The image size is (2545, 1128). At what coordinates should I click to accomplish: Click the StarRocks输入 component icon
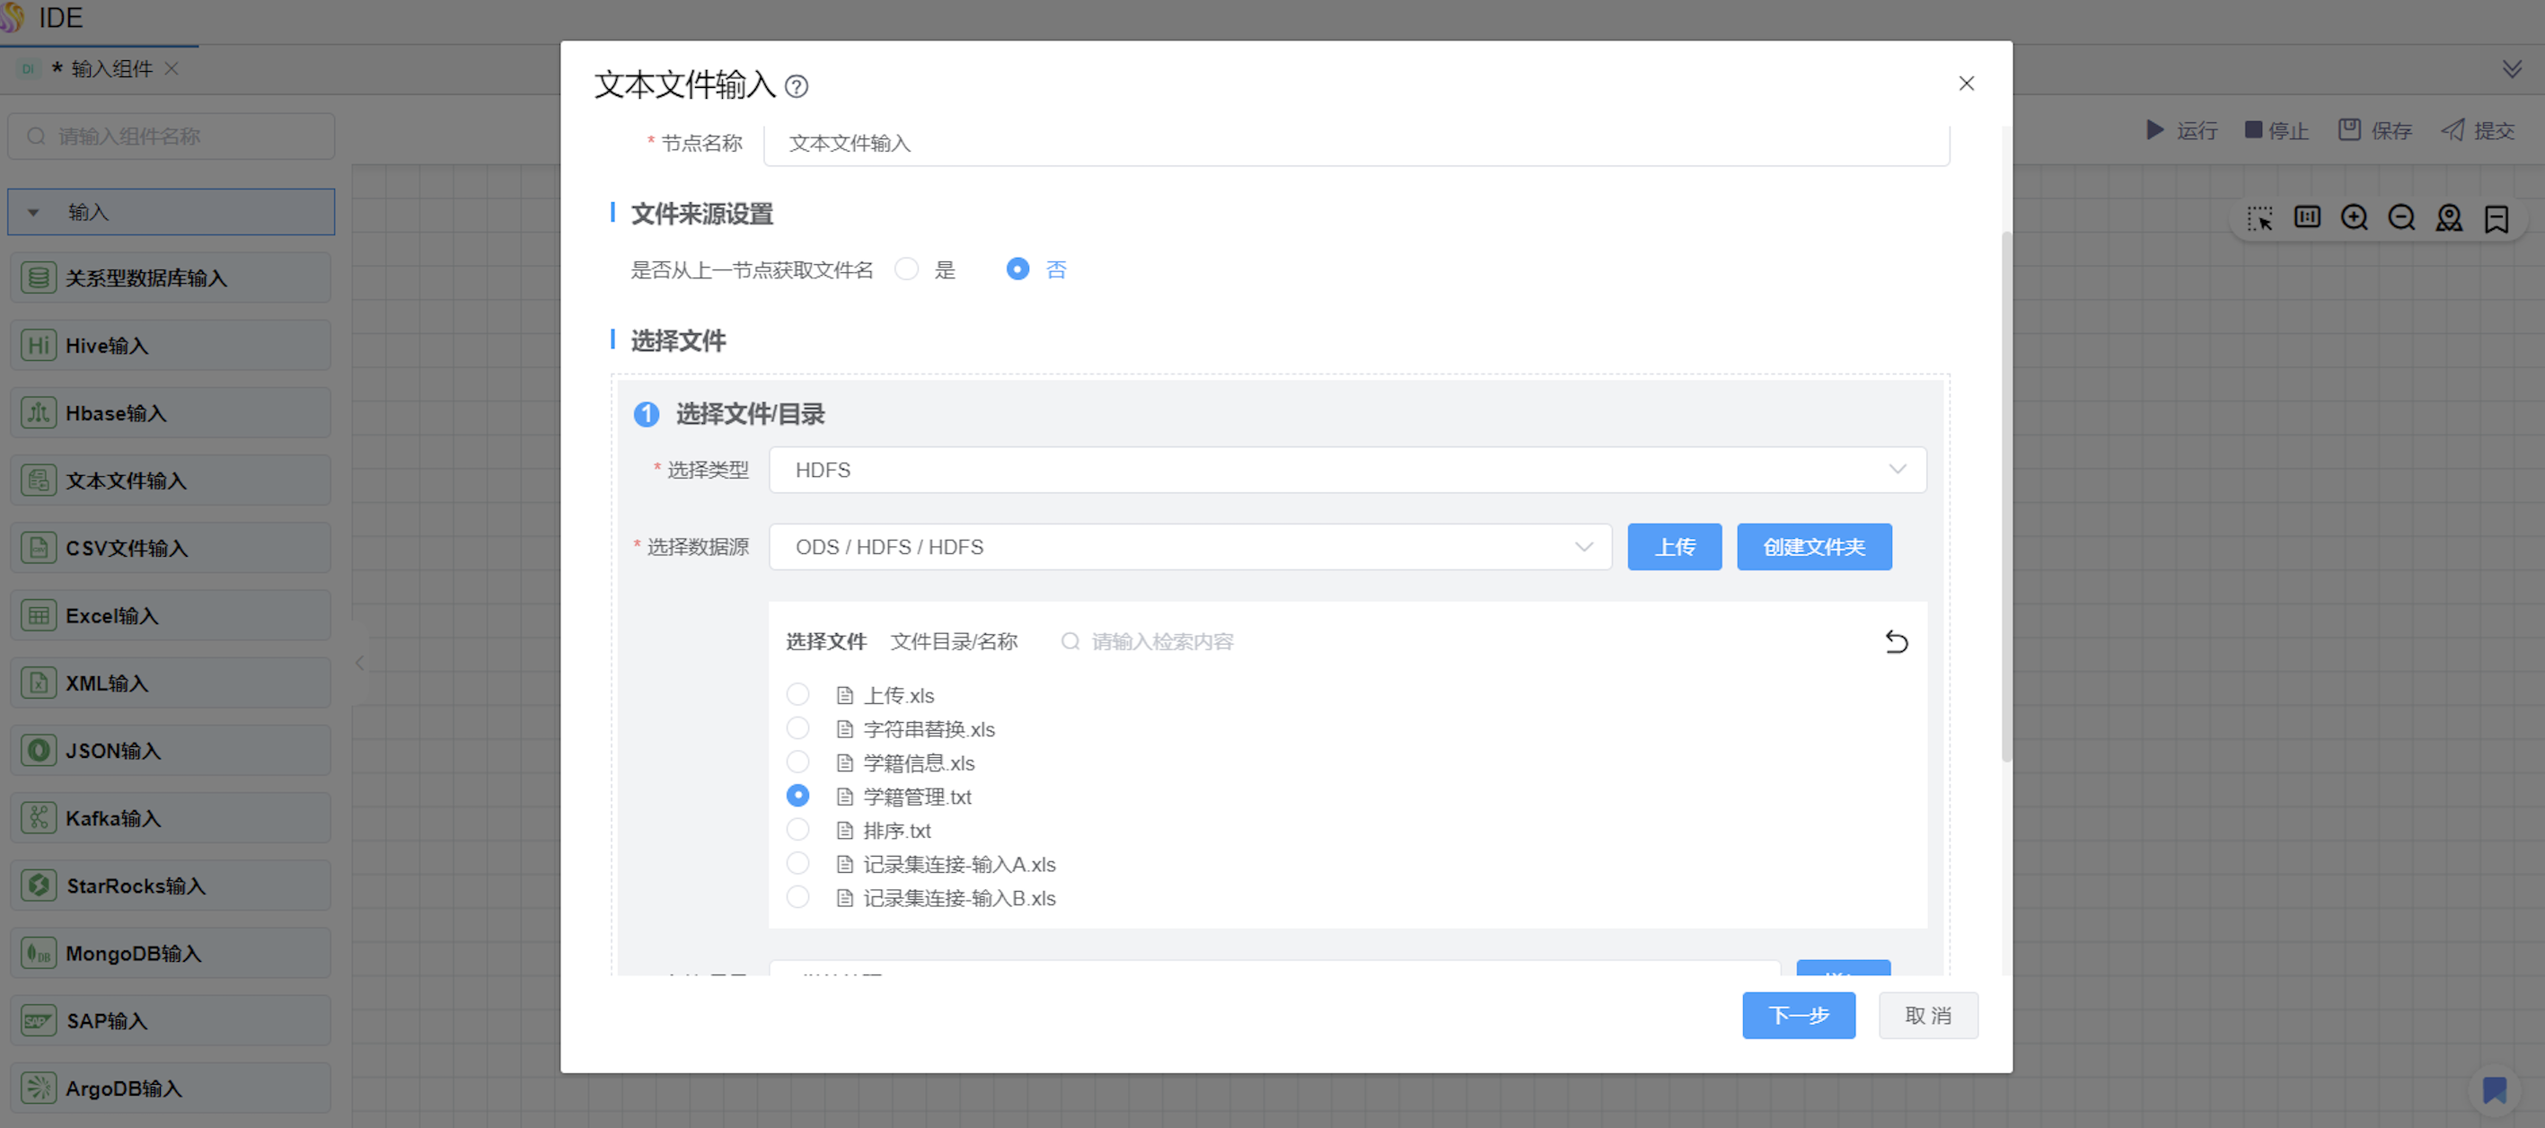(x=39, y=885)
